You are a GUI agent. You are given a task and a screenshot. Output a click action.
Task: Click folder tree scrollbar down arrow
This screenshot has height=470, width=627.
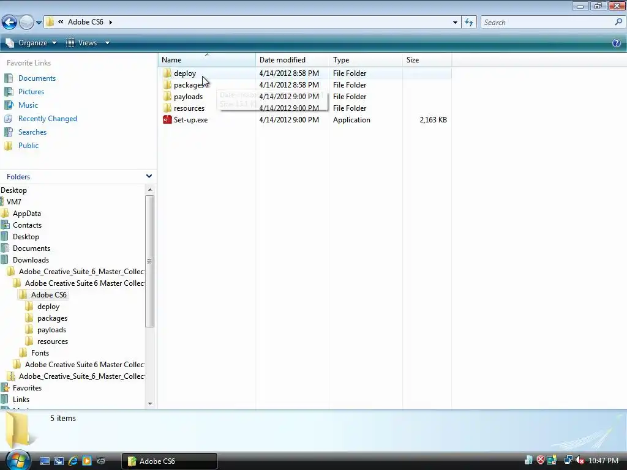[x=150, y=404]
